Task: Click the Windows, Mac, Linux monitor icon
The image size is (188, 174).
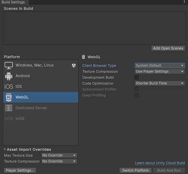Action: (x=9, y=65)
